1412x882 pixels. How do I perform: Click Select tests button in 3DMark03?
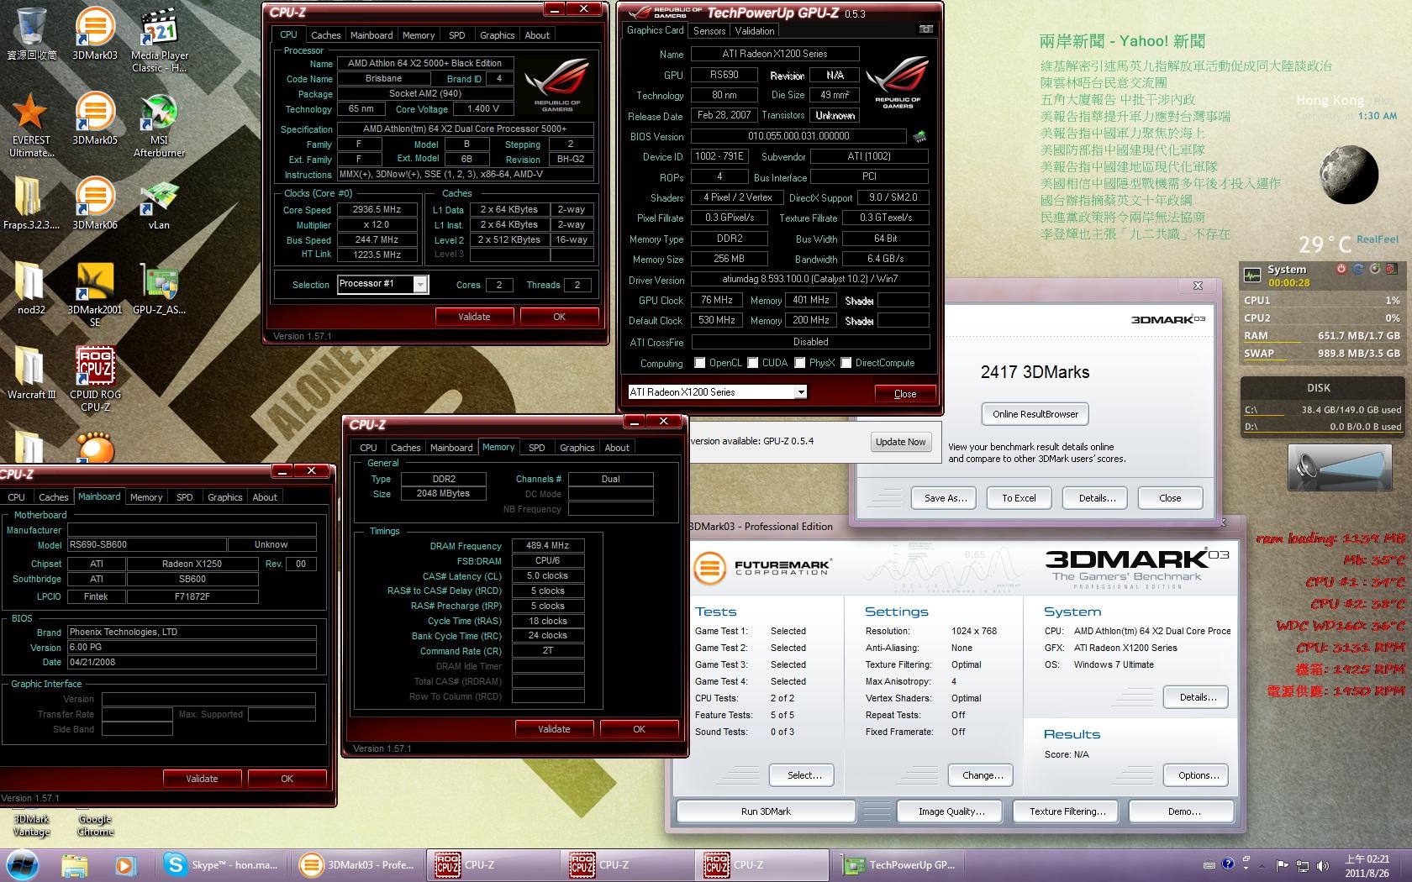[803, 775]
